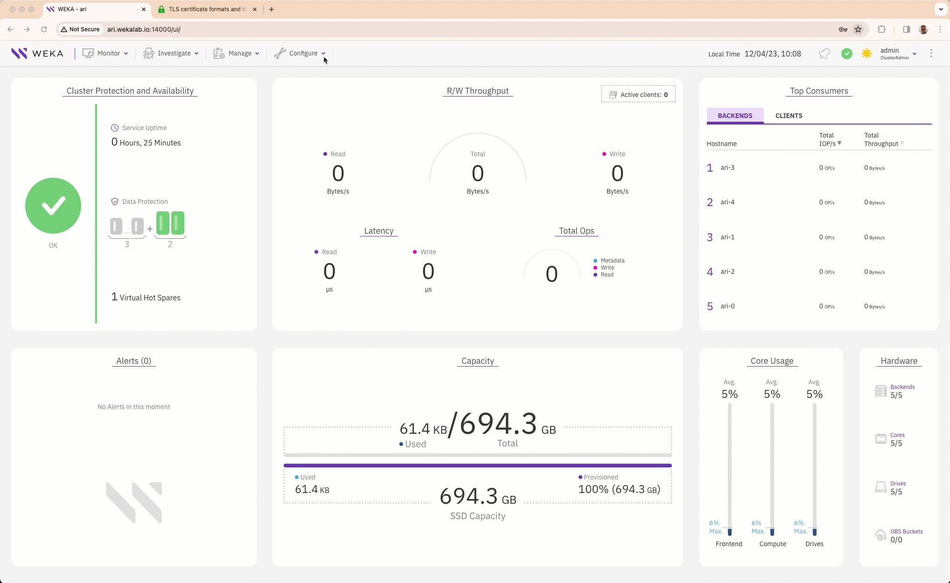The width and height of the screenshot is (950, 583).
Task: Open the Configure menu
Action: [300, 54]
